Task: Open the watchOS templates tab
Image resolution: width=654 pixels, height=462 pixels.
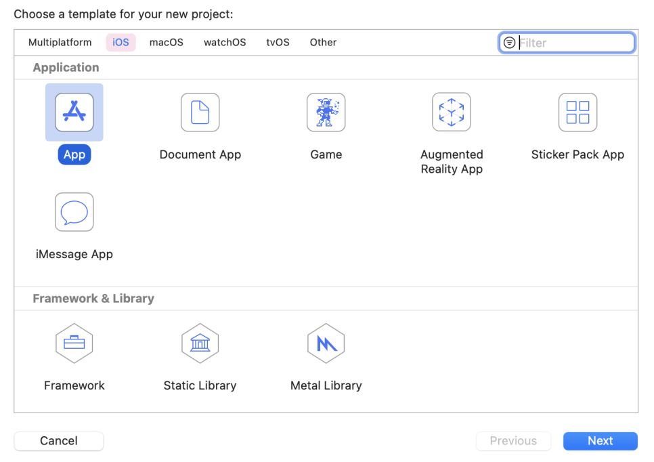Action: (x=225, y=43)
